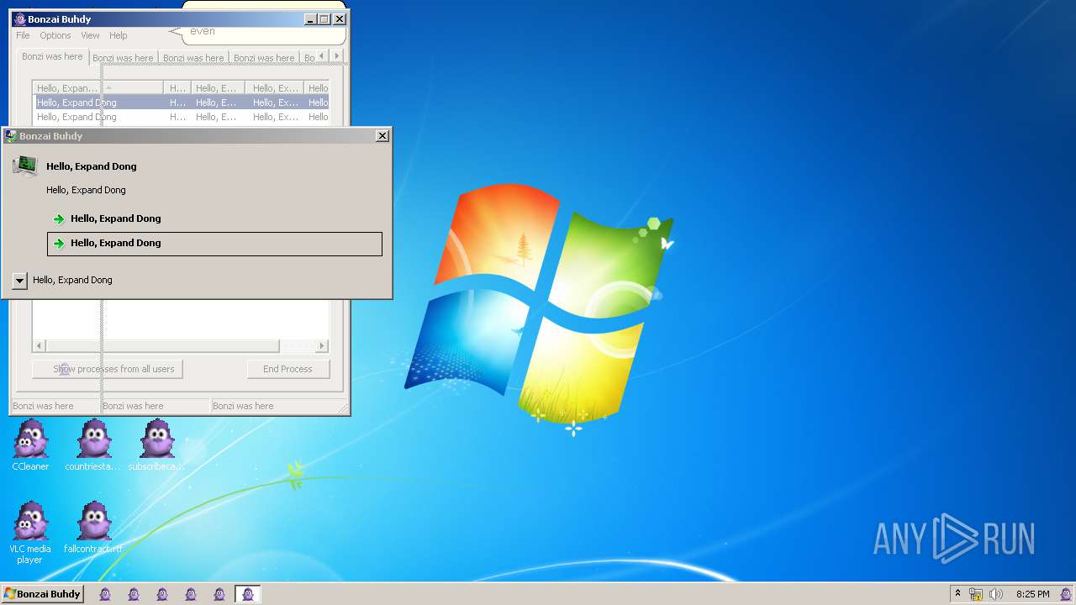This screenshot has height=605, width=1076.
Task: Sort by the 'Hello, Expan…' column header
Action: point(98,88)
